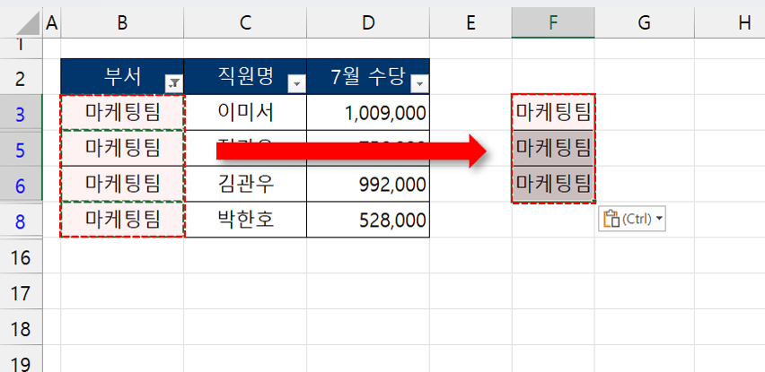Select cell with value 1,009,000

(x=368, y=112)
